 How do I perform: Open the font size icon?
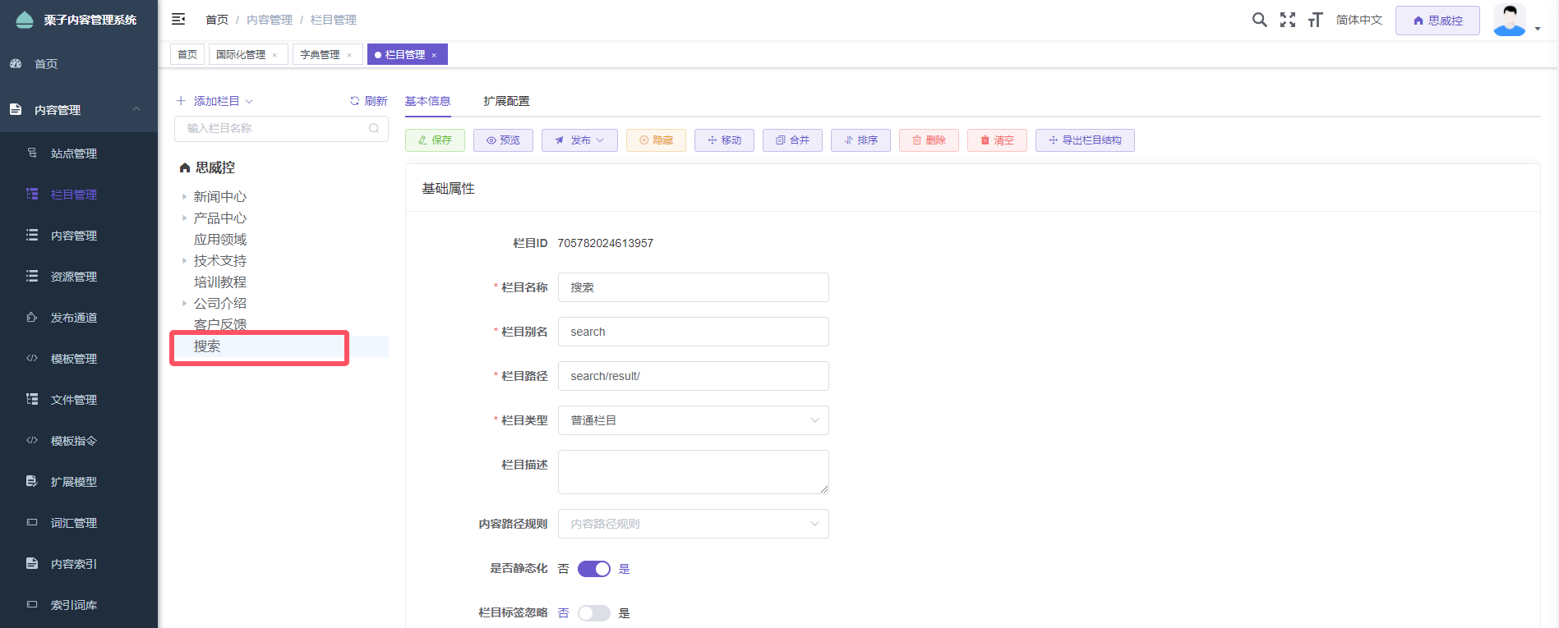coord(1315,20)
